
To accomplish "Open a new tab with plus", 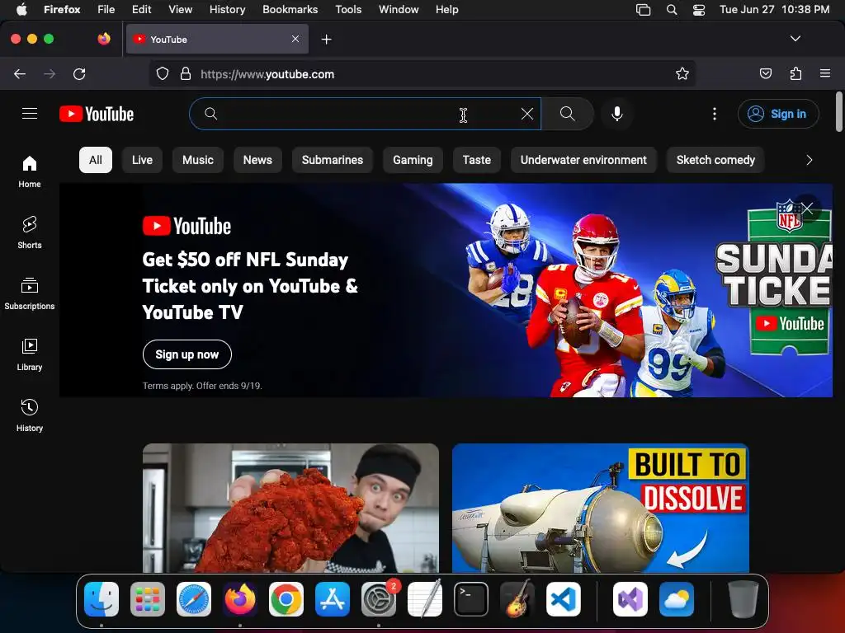I will 326,40.
